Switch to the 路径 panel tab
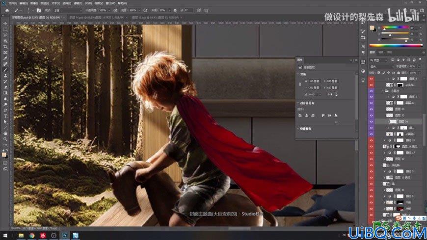Viewport: 427px width, 240px height. click(390, 52)
